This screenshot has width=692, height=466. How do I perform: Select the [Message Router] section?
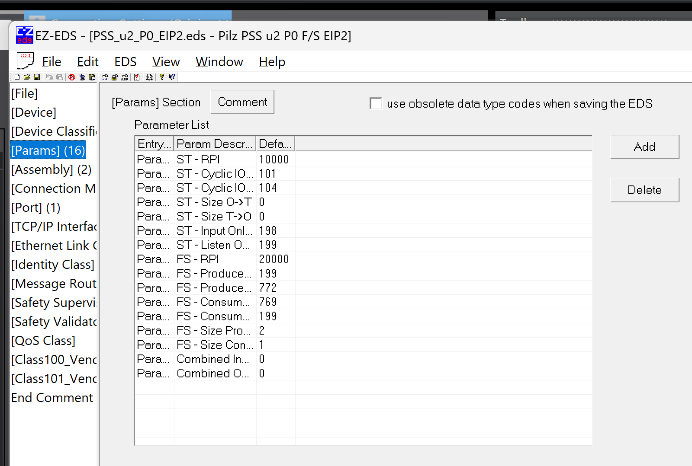pyautogui.click(x=54, y=284)
